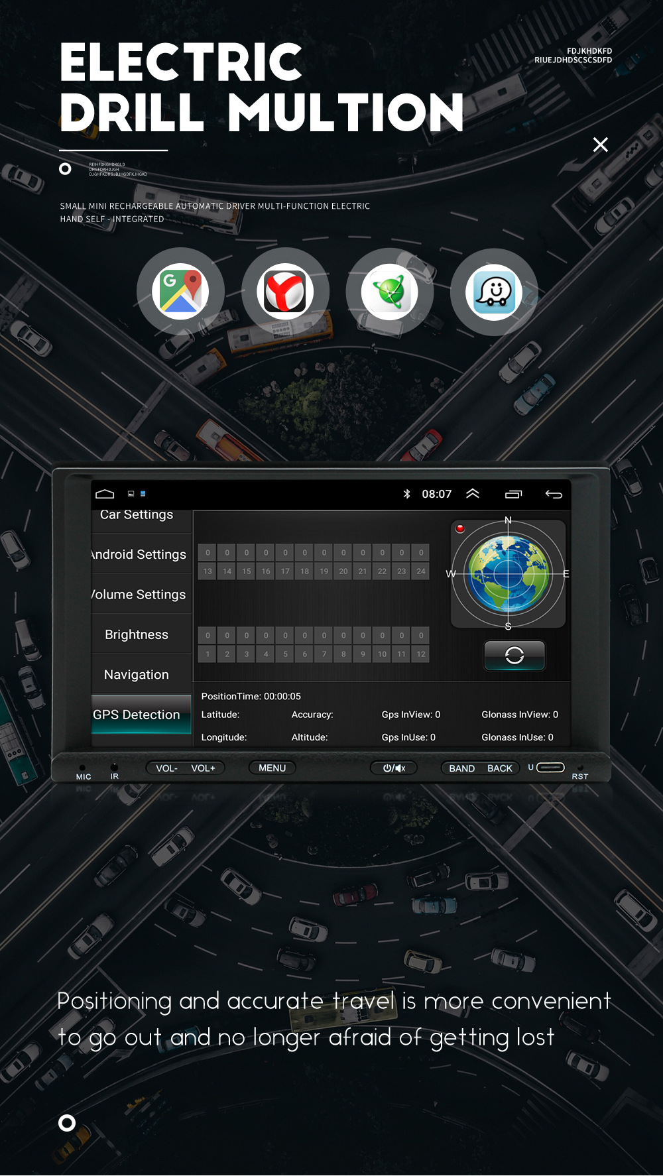Click the Altitude: label
This screenshot has width=663, height=1176.
310,737
